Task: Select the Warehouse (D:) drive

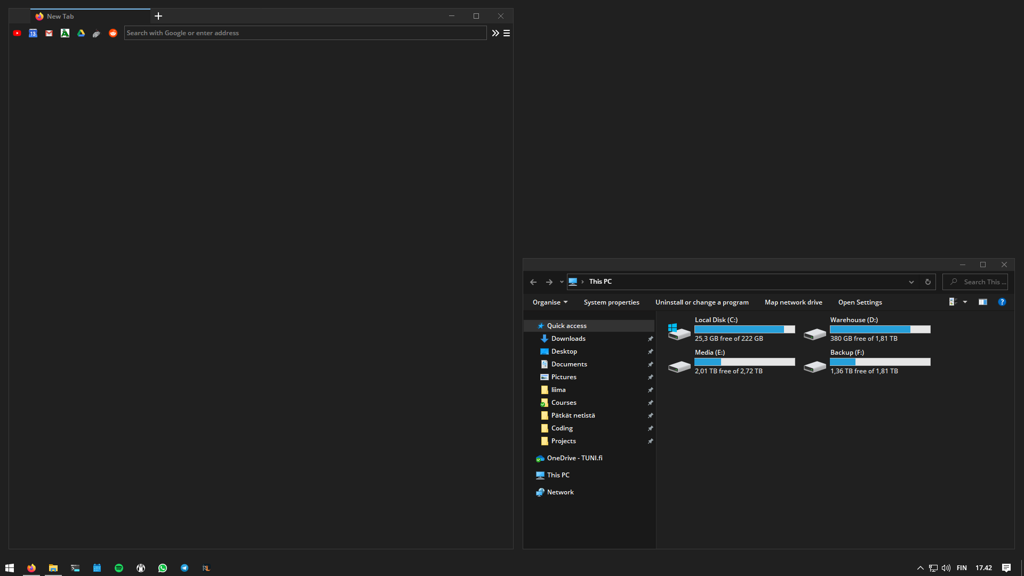Action: coord(867,330)
